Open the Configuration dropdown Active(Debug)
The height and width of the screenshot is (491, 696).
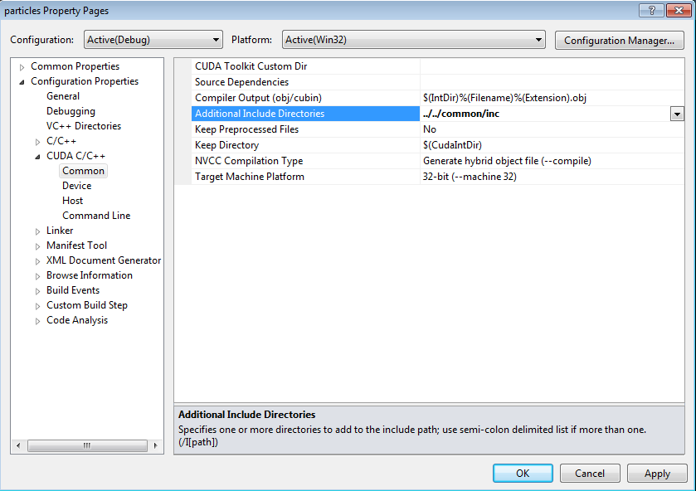point(153,40)
